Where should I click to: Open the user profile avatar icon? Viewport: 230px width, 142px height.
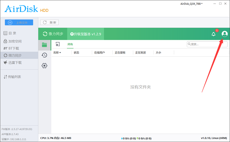point(225,34)
